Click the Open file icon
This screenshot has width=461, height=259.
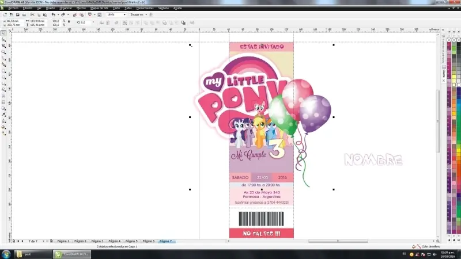point(12,14)
